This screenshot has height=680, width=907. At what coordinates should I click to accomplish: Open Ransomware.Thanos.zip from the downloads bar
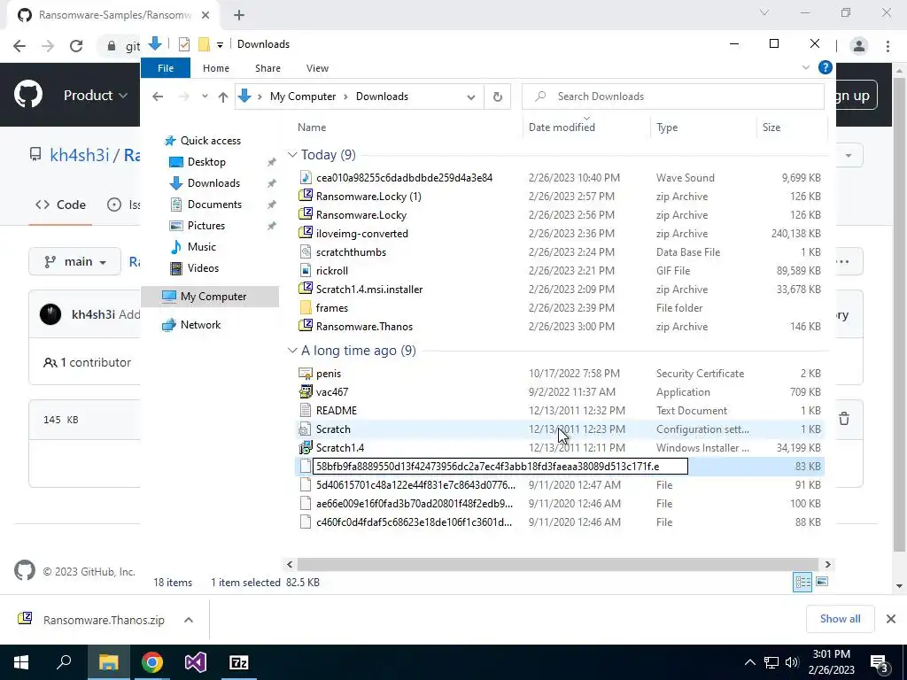tap(104, 620)
